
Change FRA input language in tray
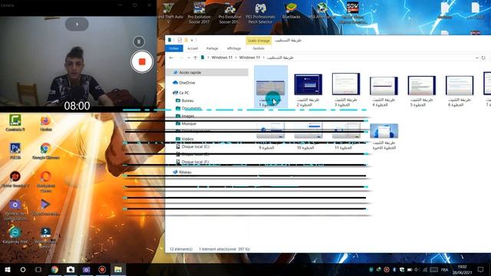click(444, 270)
